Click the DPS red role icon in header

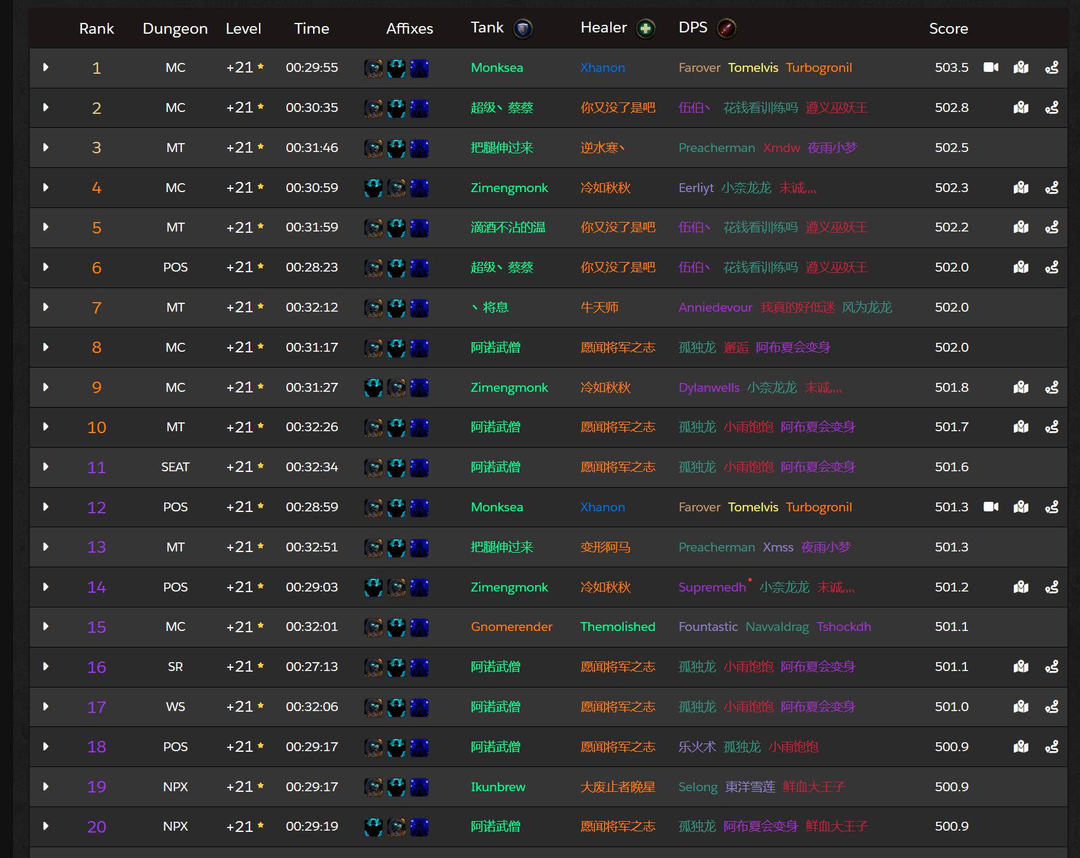727,29
